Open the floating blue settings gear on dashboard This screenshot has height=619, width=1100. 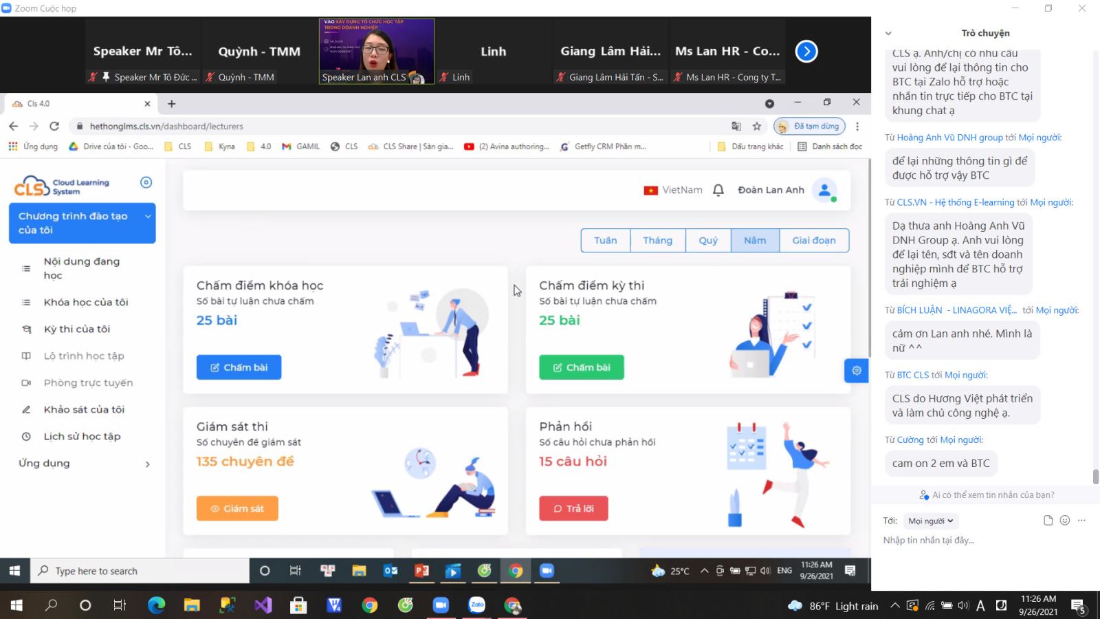point(856,370)
